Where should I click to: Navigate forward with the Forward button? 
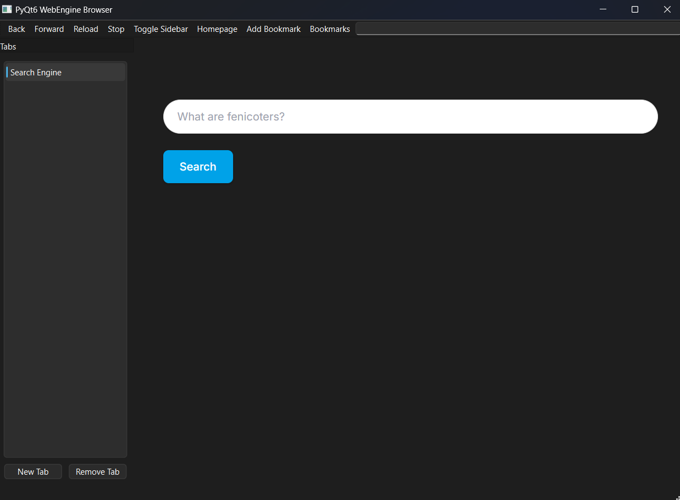[x=49, y=29]
